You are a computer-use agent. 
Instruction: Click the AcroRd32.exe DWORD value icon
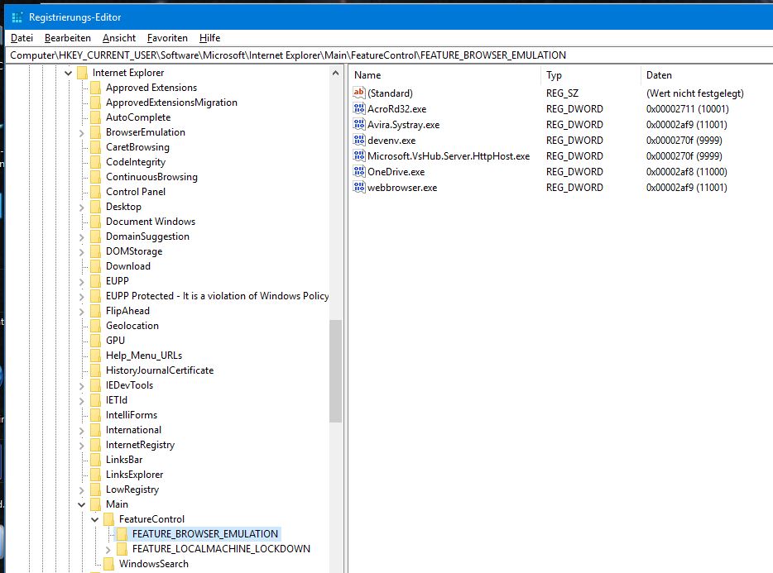tap(359, 108)
